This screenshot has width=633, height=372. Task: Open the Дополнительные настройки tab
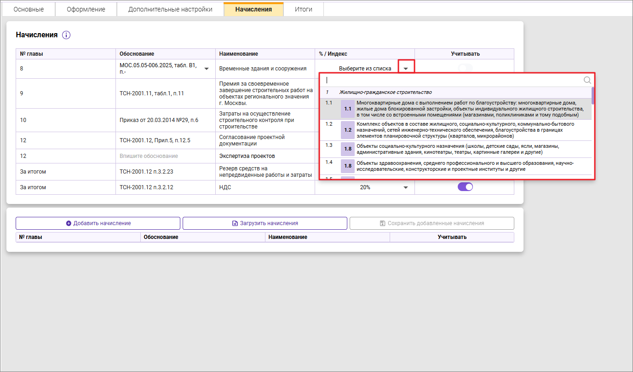point(170,9)
